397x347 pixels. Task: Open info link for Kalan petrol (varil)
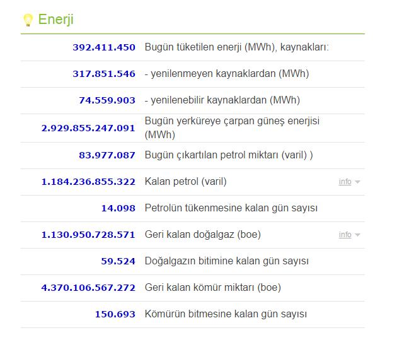345,182
